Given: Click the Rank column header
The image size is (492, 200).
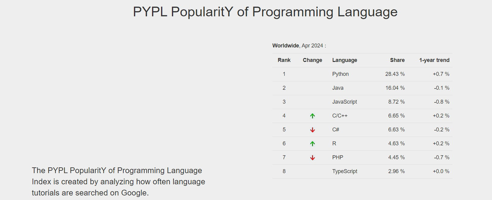Looking at the screenshot, I should click(284, 60).
